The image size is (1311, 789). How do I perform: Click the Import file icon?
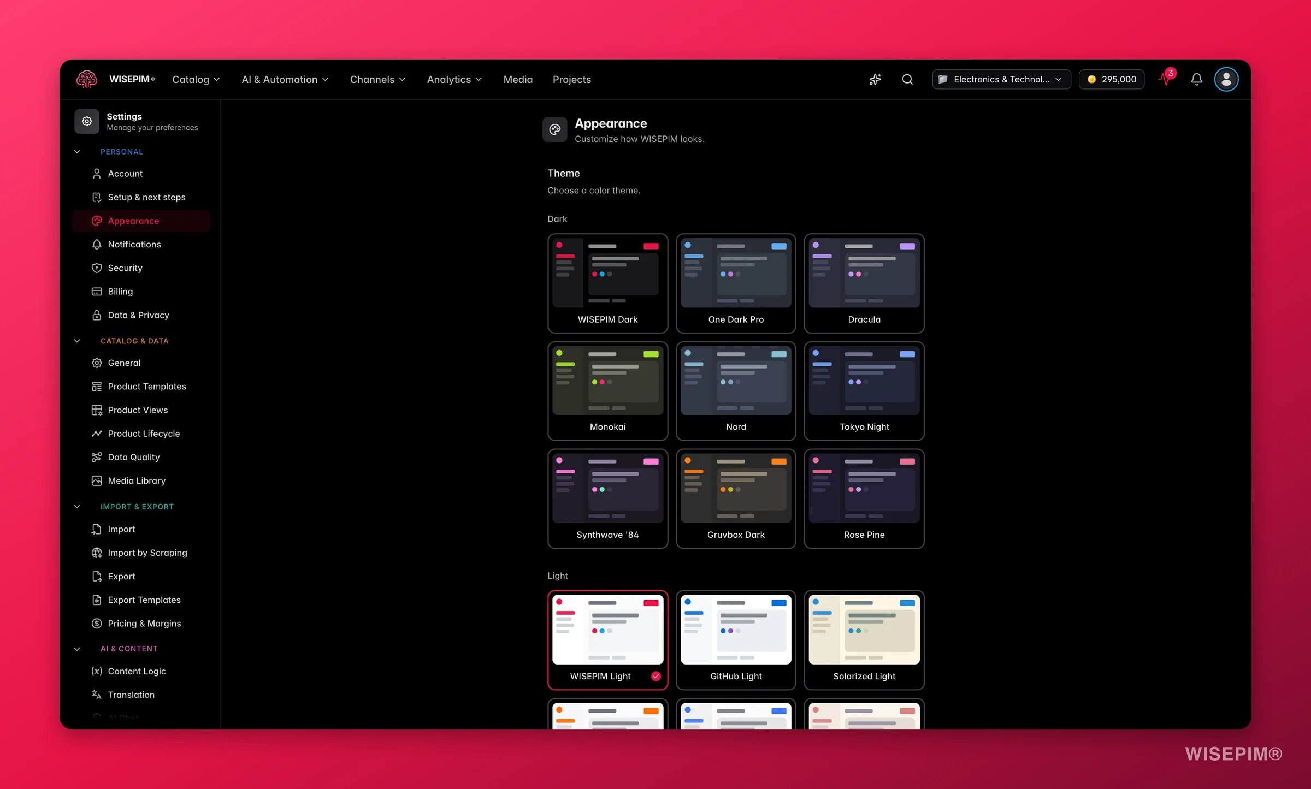tap(97, 529)
